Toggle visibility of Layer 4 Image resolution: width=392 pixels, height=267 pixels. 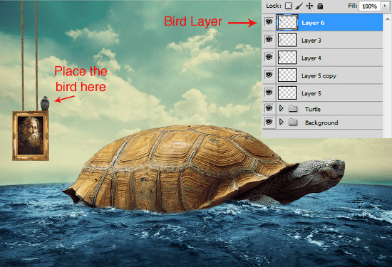[269, 57]
